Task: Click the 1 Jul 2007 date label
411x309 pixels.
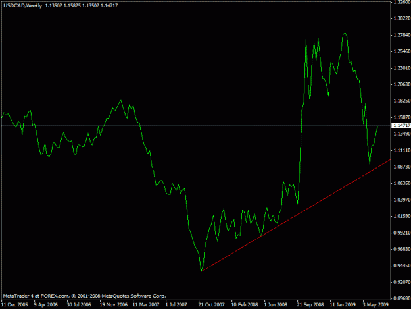Action: click(x=176, y=305)
